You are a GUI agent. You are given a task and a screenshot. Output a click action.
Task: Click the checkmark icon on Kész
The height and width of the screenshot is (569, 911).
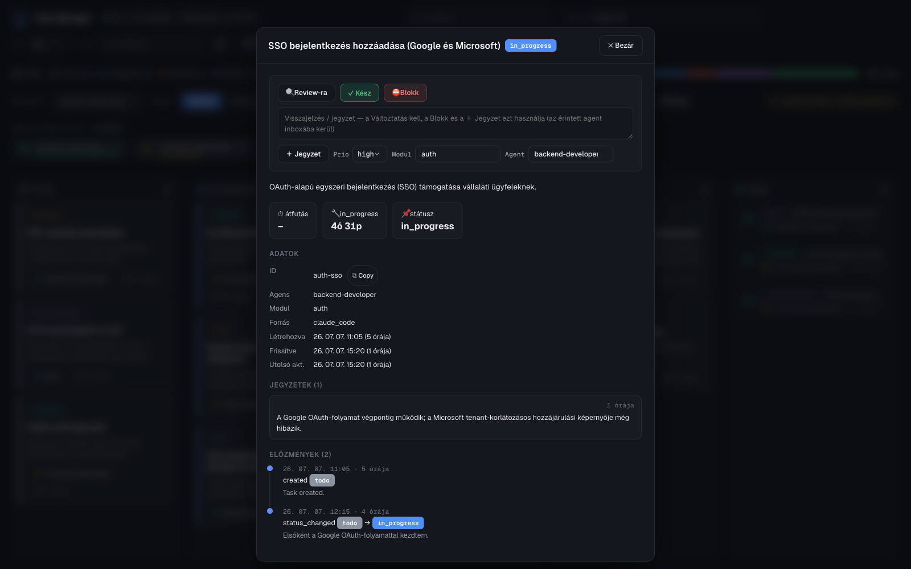click(351, 93)
